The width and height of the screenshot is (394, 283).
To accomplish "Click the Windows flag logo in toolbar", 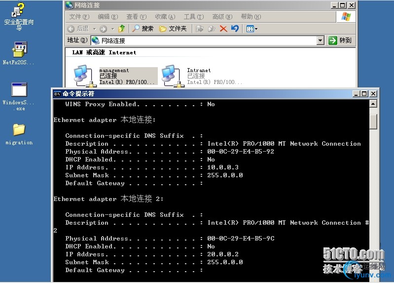I will coord(346,17).
